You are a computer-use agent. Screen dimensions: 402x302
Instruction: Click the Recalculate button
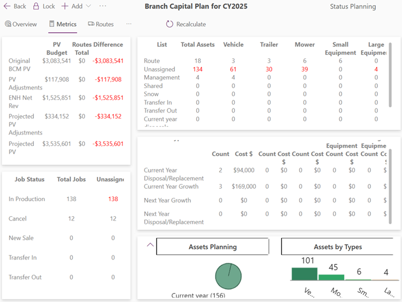186,24
